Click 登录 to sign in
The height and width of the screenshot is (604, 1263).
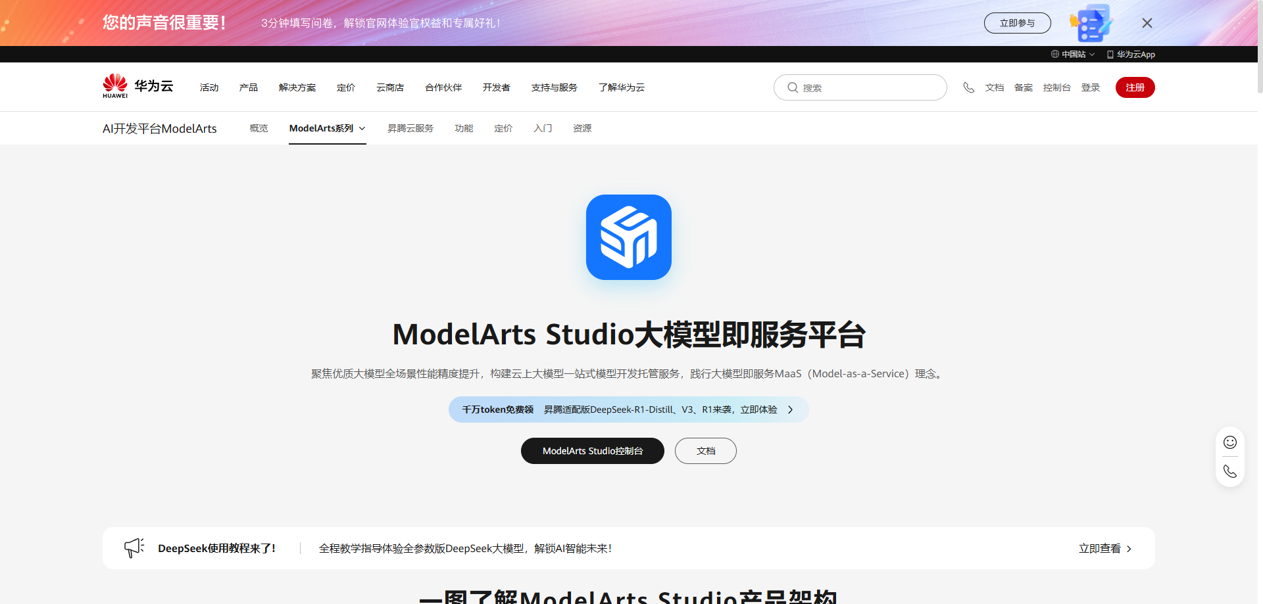point(1091,87)
